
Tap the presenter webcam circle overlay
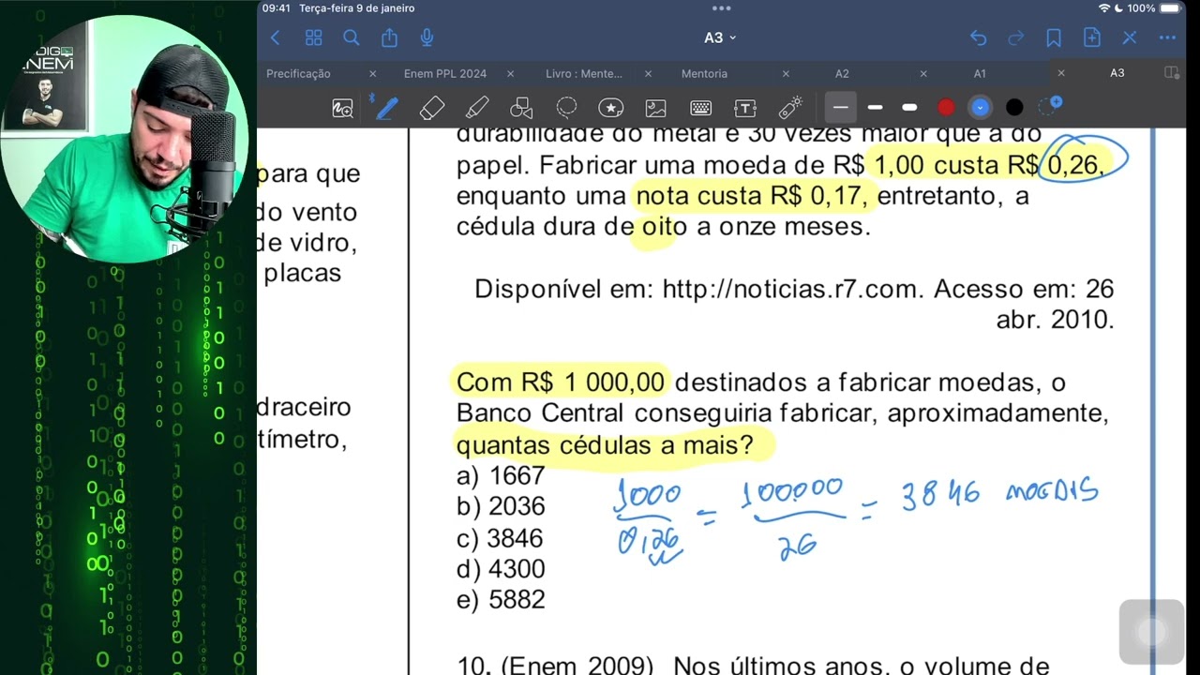tap(126, 139)
